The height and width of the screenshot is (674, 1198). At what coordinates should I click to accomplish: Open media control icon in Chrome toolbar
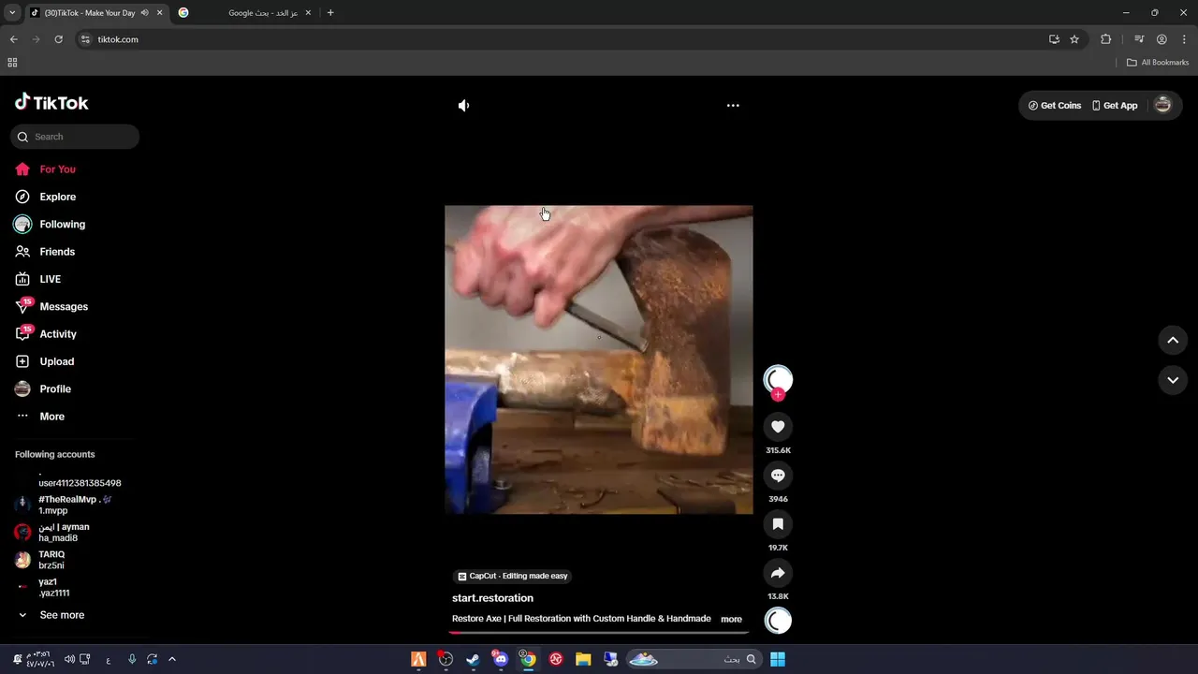pyautogui.click(x=1139, y=39)
